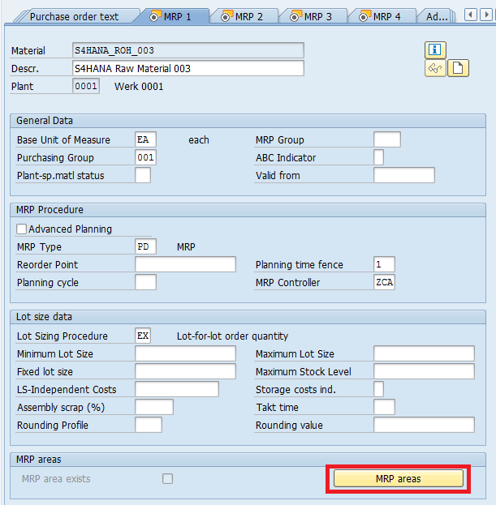Click the 'Werk 0001' plant description text
This screenshot has height=505, width=496.
point(139,86)
